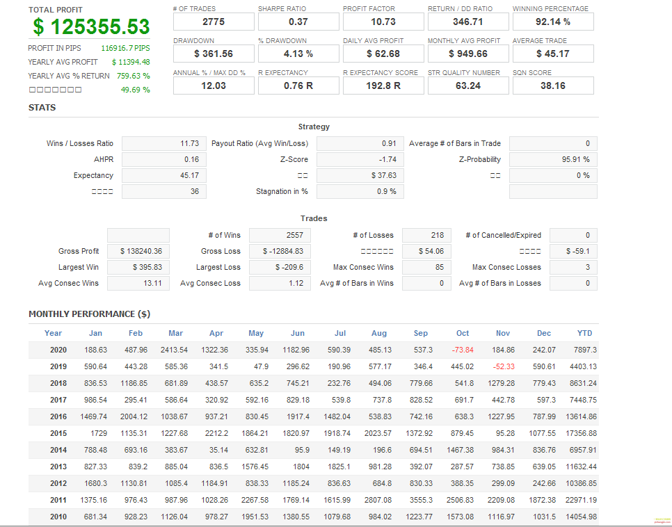Select the 49.69 % value
Screen dimensions: 672x527
(x=136, y=90)
